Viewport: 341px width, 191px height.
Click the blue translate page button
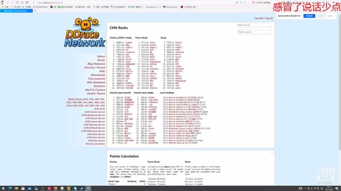[x=309, y=16]
